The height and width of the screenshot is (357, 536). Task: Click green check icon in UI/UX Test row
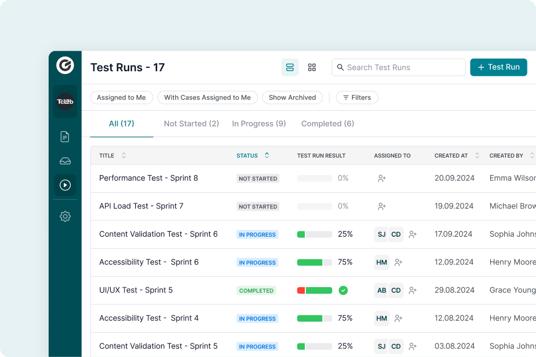[343, 290]
